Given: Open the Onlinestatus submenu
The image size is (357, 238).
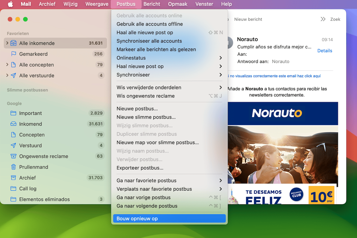Looking at the screenshot, I should pos(169,58).
